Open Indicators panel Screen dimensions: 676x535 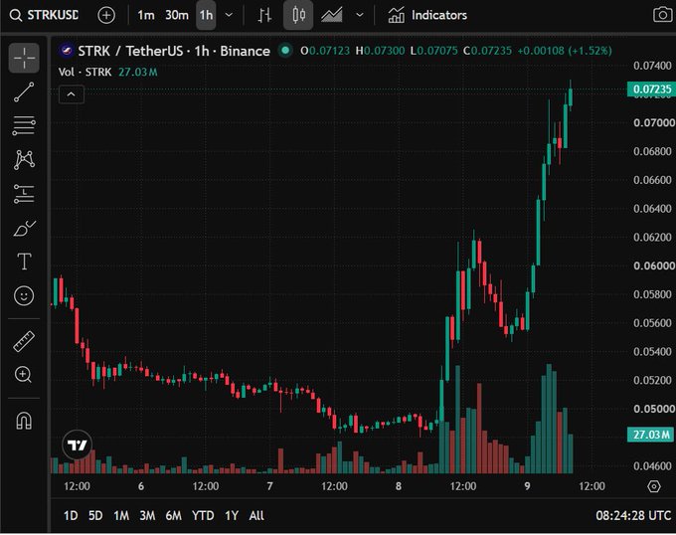pos(427,16)
